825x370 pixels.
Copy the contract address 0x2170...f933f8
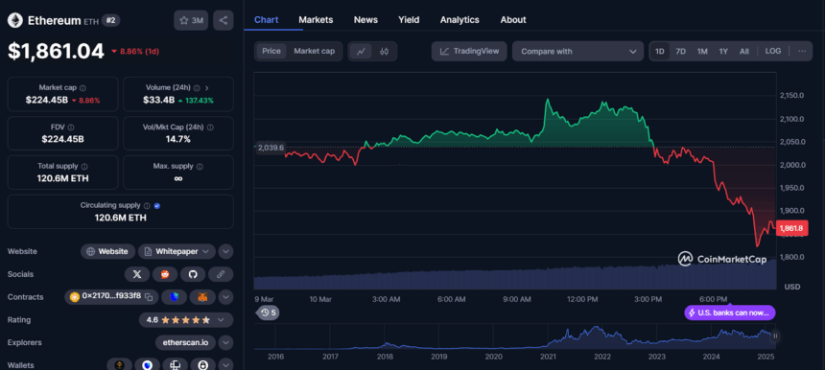[x=149, y=296]
